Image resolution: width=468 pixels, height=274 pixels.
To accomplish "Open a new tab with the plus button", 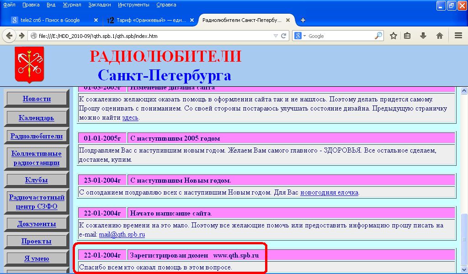I will coord(303,20).
